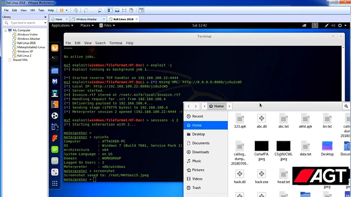Select the 123.apk file
Image resolution: width=351 pixels, height=197 pixels.
coord(240,121)
